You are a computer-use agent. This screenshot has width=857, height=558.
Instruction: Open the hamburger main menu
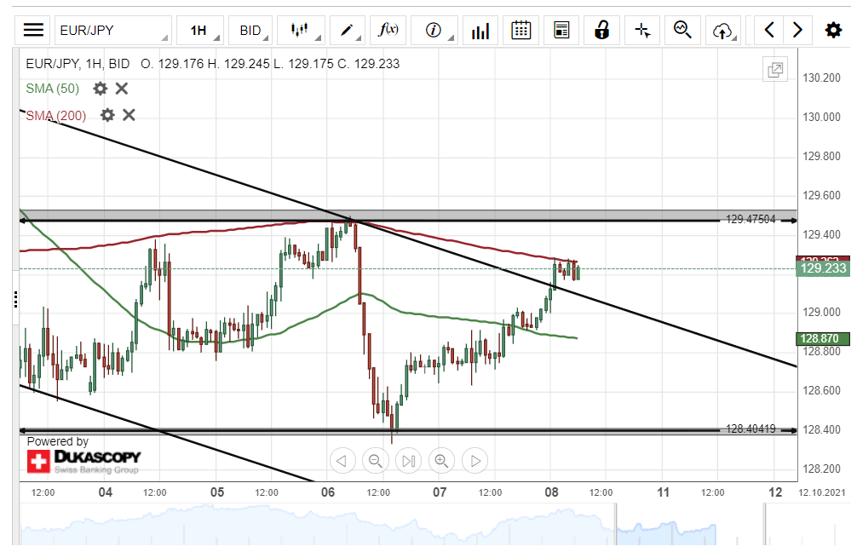click(33, 30)
